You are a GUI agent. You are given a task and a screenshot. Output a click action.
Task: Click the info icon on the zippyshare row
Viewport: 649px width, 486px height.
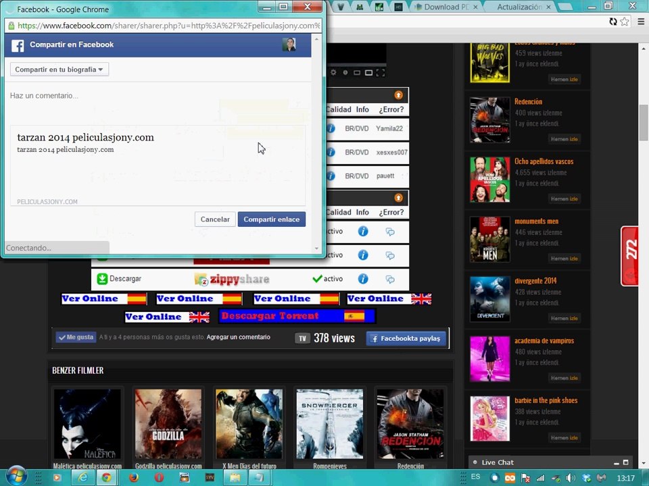point(363,279)
